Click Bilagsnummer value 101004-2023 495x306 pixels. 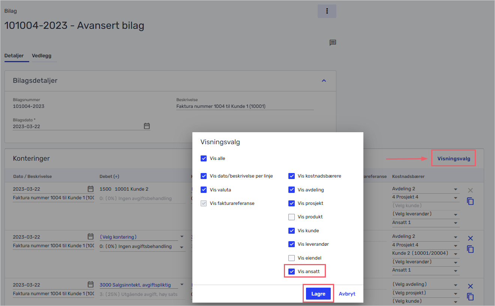pos(28,106)
